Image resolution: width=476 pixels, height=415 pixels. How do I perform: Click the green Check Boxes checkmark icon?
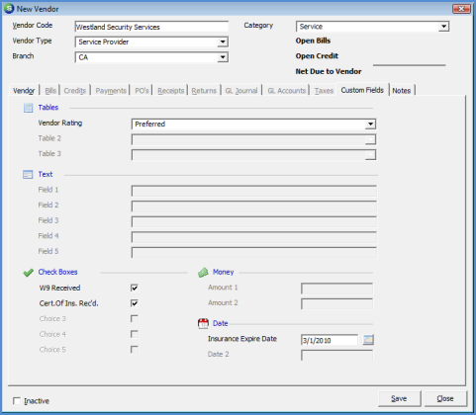(x=28, y=273)
